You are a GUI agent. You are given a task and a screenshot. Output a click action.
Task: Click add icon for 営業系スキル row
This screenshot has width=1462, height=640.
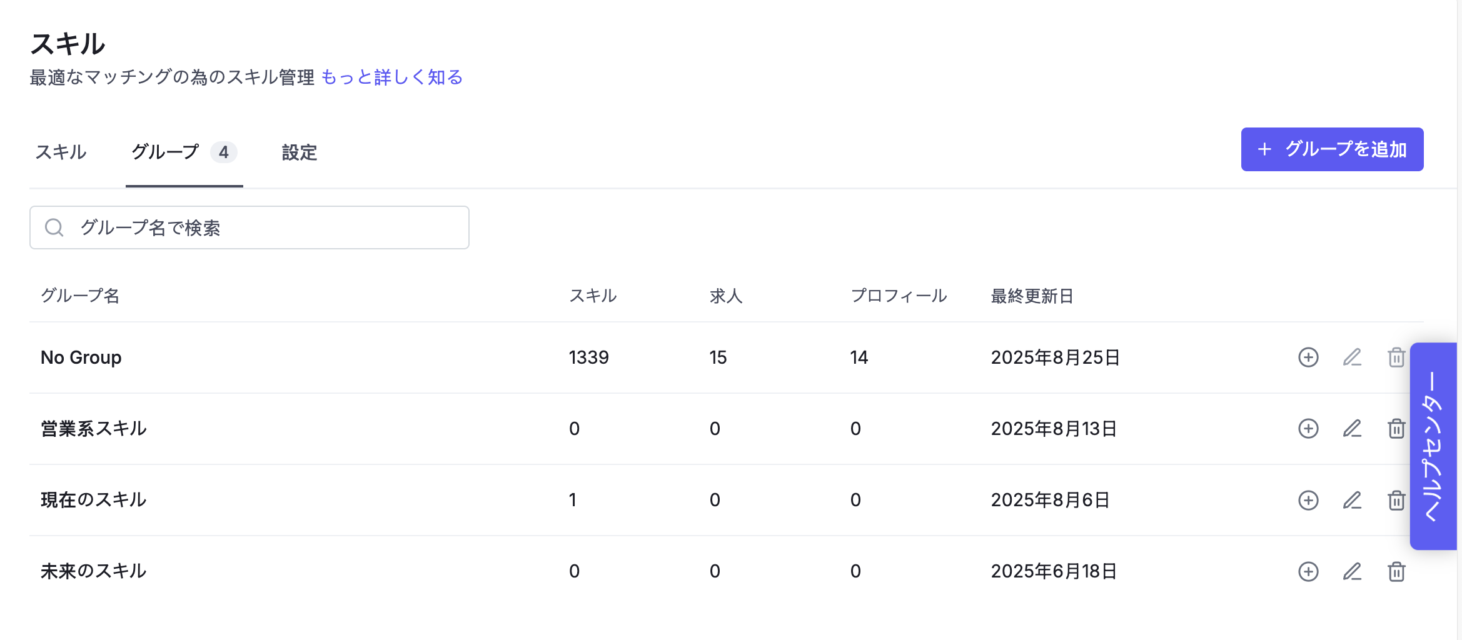(1308, 429)
